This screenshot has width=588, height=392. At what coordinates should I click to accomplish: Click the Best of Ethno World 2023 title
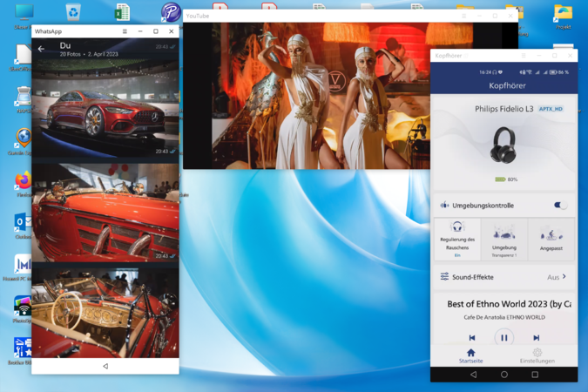[x=509, y=304]
